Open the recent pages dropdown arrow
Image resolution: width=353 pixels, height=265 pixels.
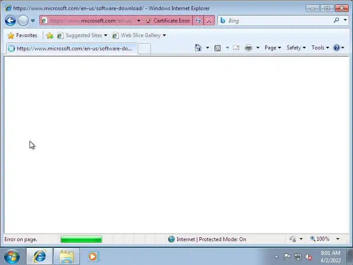pyautogui.click(x=33, y=21)
